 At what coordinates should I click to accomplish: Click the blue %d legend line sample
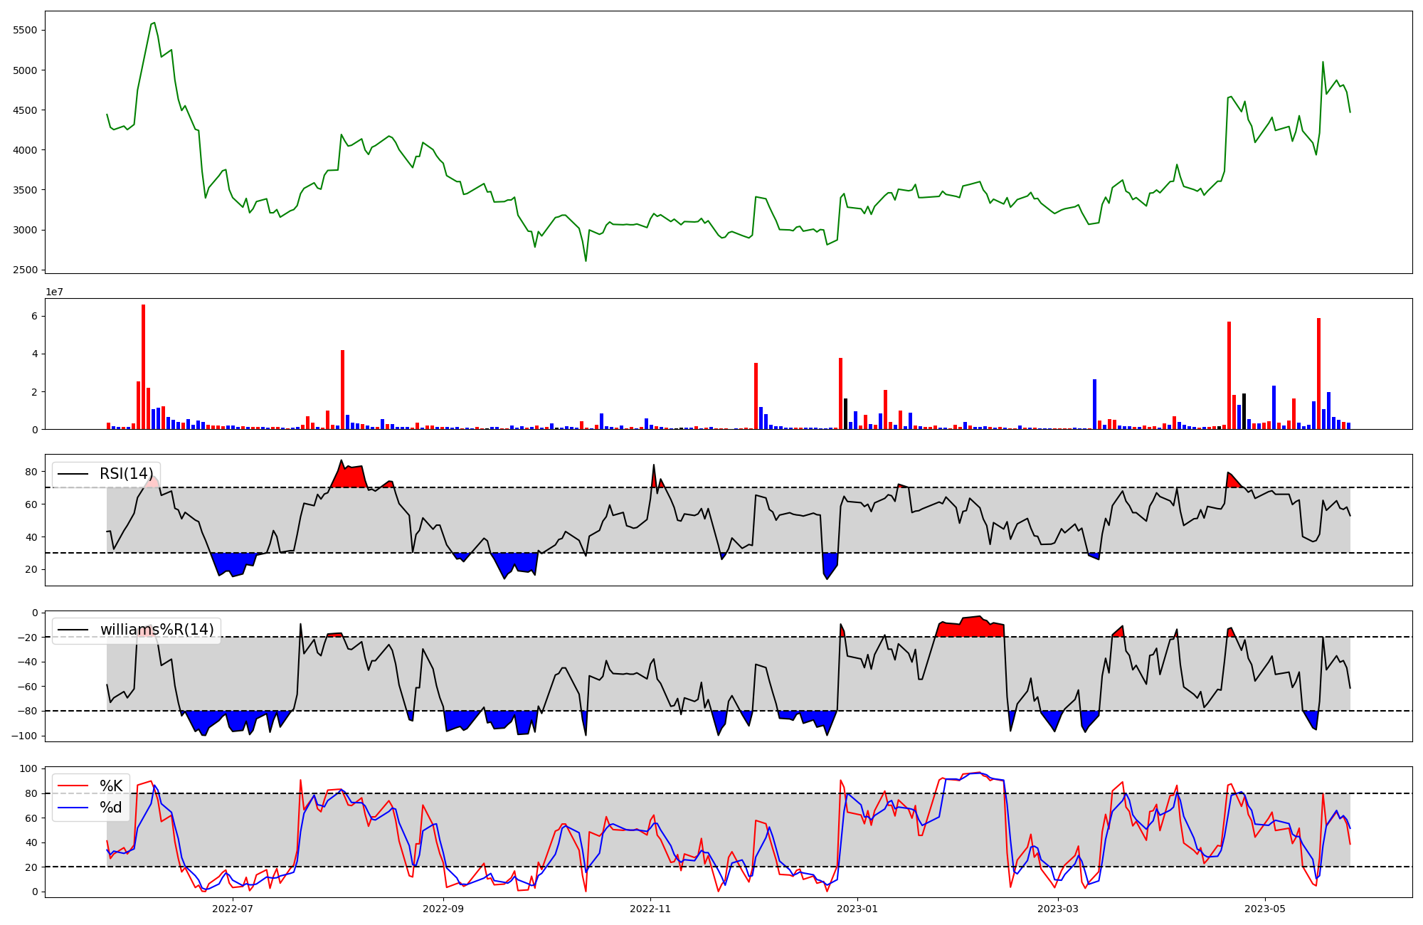tap(73, 808)
